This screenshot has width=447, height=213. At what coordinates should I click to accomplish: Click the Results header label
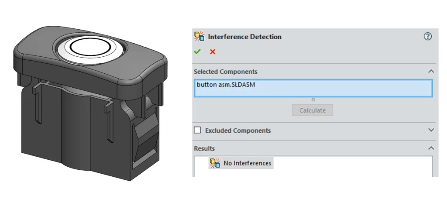204,148
